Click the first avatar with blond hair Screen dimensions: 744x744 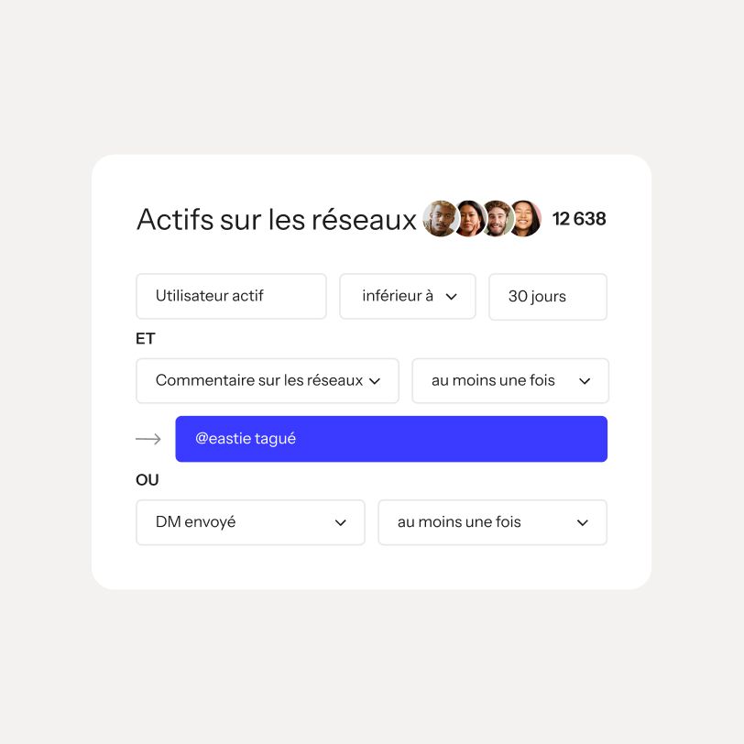click(441, 218)
